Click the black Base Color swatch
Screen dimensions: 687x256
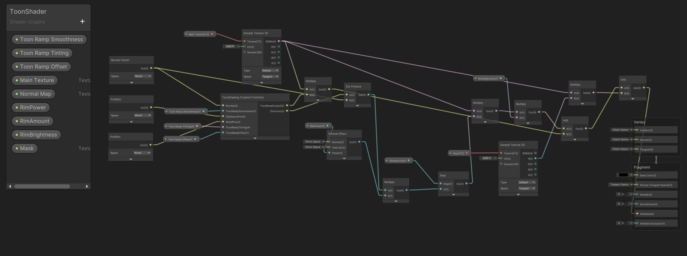click(x=623, y=175)
